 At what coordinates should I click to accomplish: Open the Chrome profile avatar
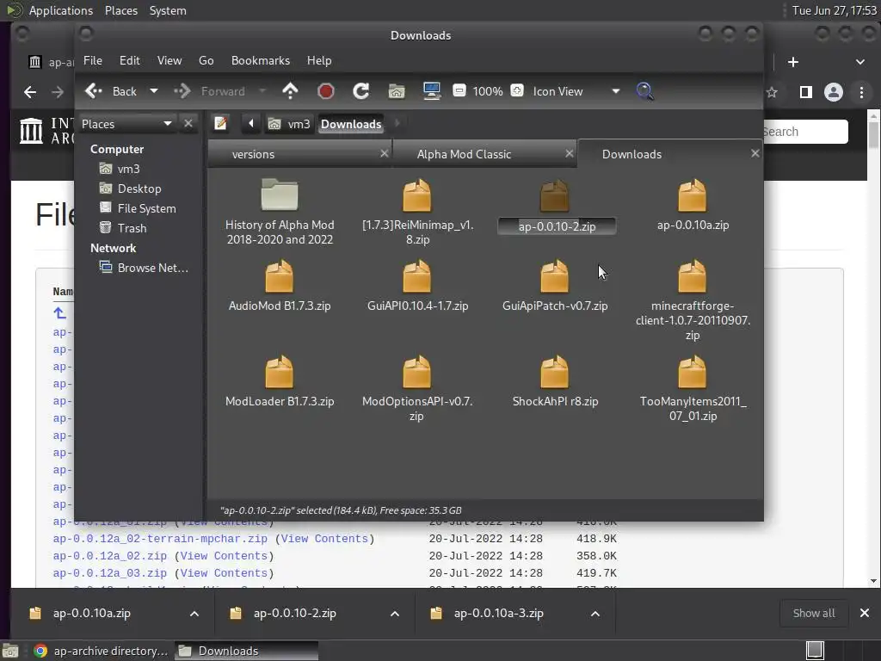coord(833,91)
